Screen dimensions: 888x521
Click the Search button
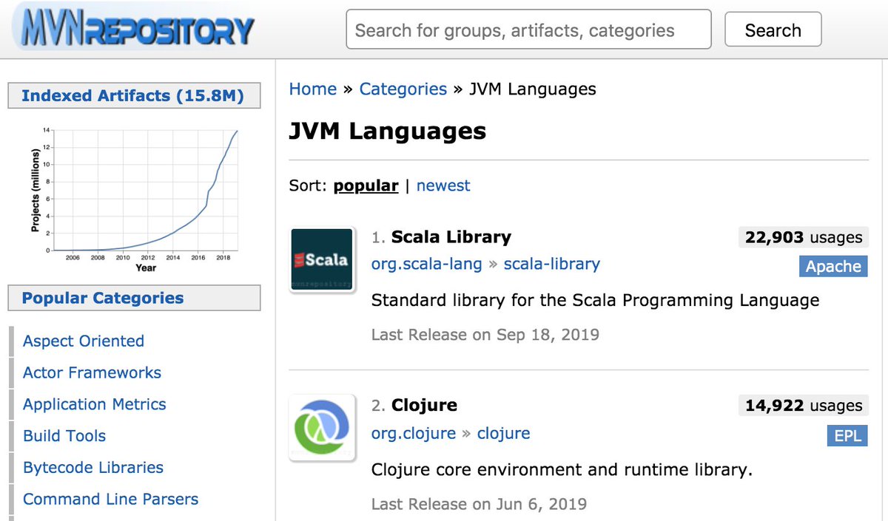(773, 30)
